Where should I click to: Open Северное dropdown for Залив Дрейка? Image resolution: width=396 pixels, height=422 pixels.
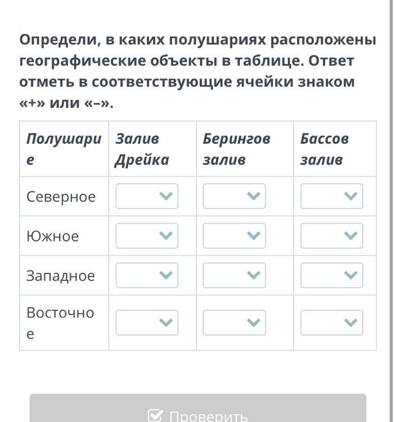click(147, 196)
